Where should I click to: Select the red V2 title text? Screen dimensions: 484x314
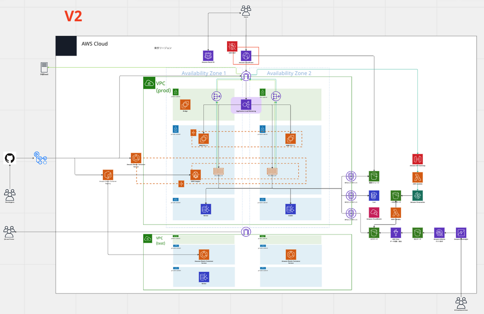[x=73, y=16]
